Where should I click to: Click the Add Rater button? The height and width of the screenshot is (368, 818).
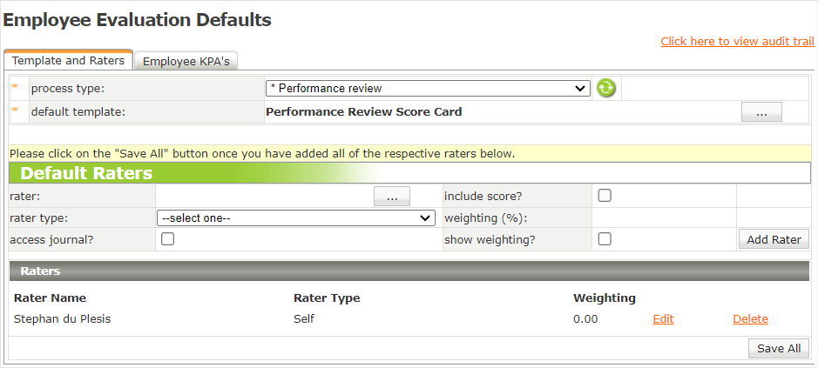coord(774,239)
